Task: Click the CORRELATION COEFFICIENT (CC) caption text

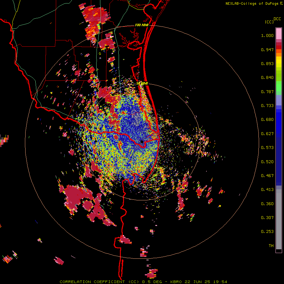Action: coord(100,282)
